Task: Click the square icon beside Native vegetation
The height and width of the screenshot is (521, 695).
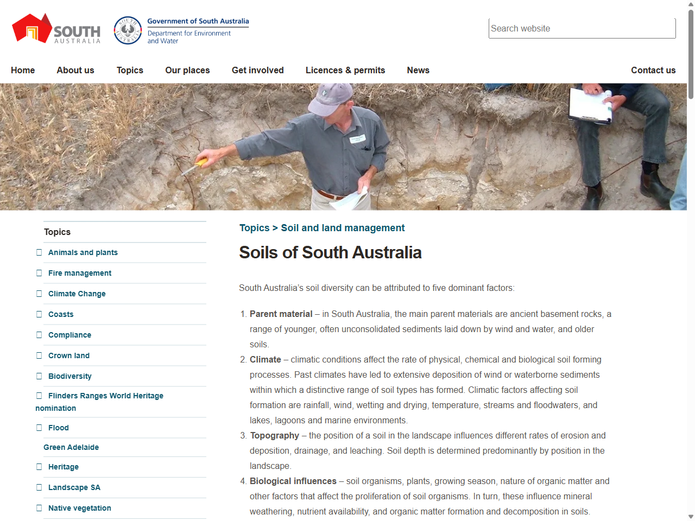Action: (x=39, y=507)
